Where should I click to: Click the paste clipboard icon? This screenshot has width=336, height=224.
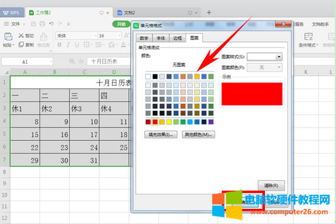tap(9, 36)
